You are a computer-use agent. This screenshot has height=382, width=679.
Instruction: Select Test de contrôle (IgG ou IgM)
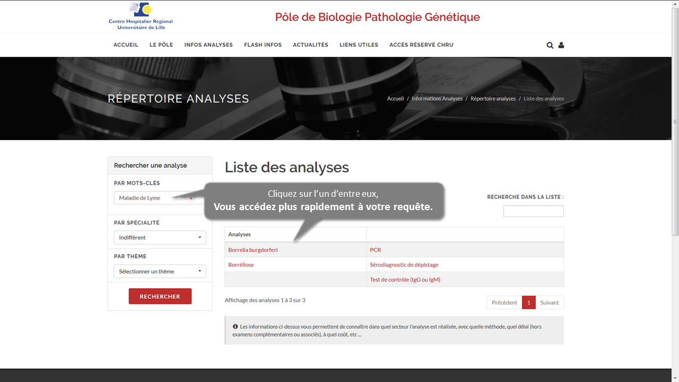click(405, 280)
